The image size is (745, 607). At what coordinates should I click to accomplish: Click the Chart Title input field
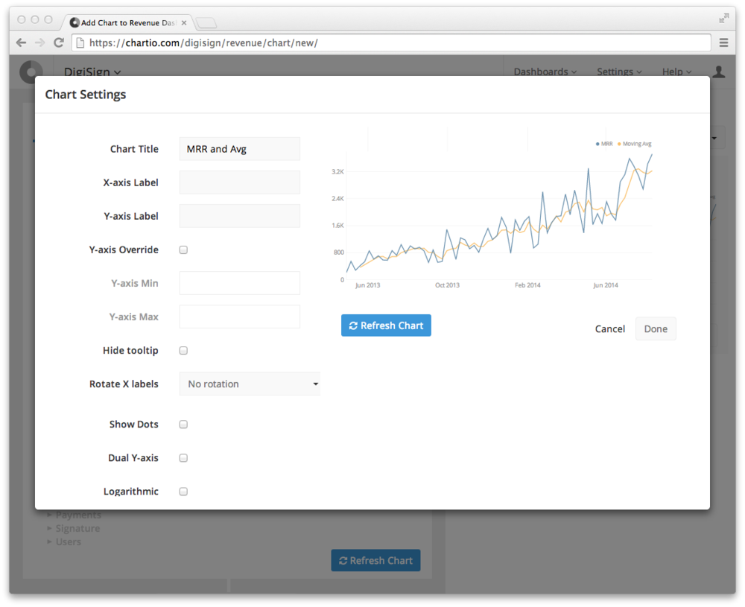pyautogui.click(x=239, y=149)
